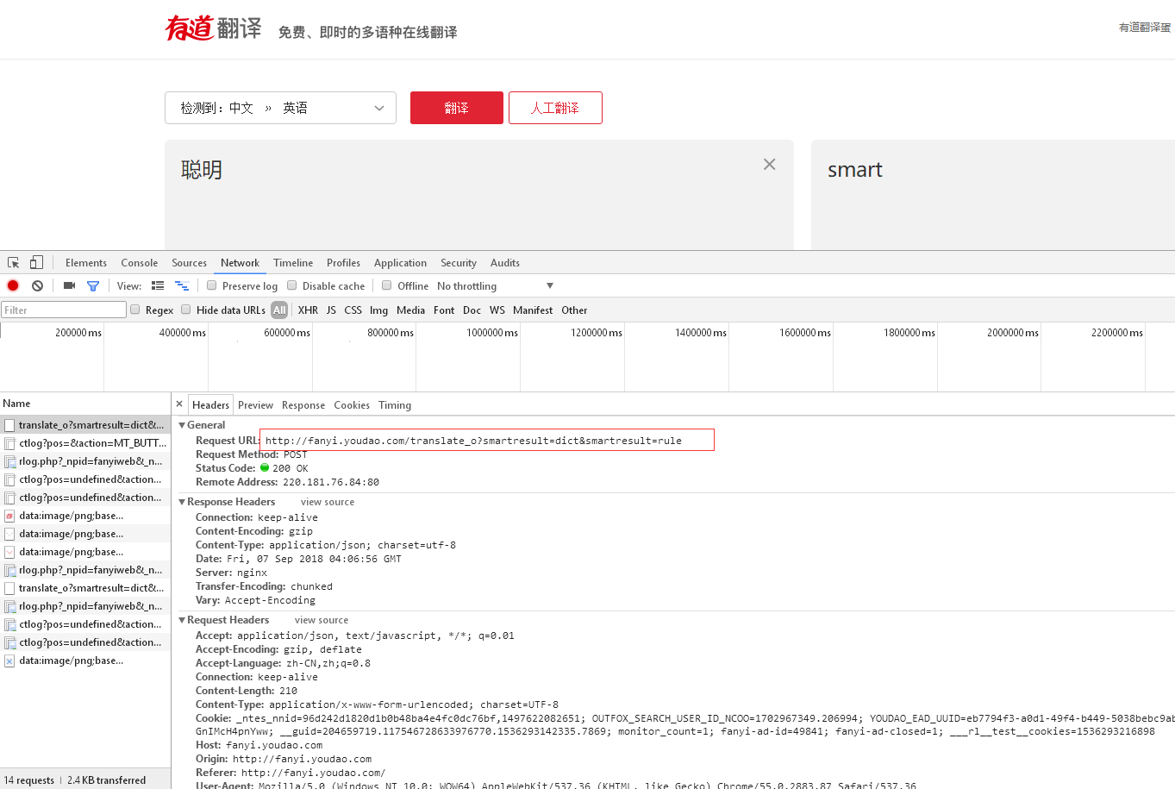This screenshot has height=789, width=1175.
Task: Click the Remote Address value 220.181.76.84:80
Action: pos(331,482)
